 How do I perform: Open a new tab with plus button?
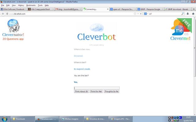coord(194,9)
